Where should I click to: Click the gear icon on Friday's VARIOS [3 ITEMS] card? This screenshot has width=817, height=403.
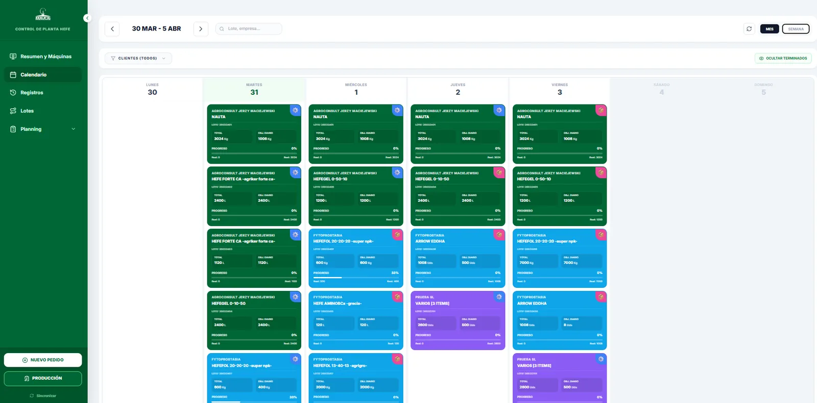pos(601,359)
